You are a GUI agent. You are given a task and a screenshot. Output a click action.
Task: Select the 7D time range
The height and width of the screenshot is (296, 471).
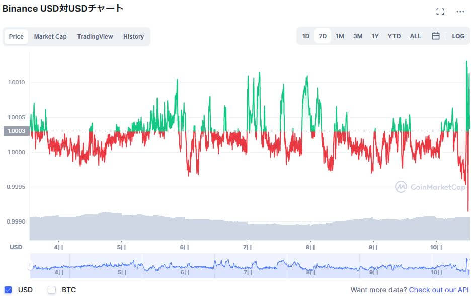[323, 36]
